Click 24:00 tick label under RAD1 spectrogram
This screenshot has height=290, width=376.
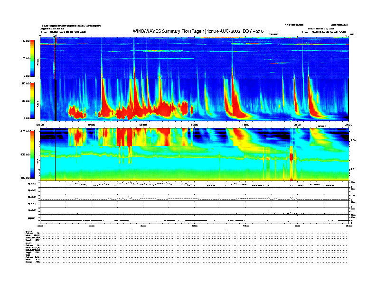coord(348,125)
